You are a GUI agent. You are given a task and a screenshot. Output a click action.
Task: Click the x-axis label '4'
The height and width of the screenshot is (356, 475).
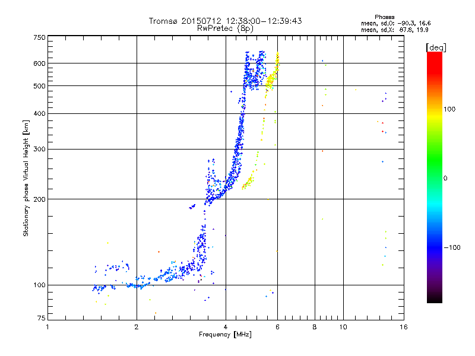tap(226, 327)
